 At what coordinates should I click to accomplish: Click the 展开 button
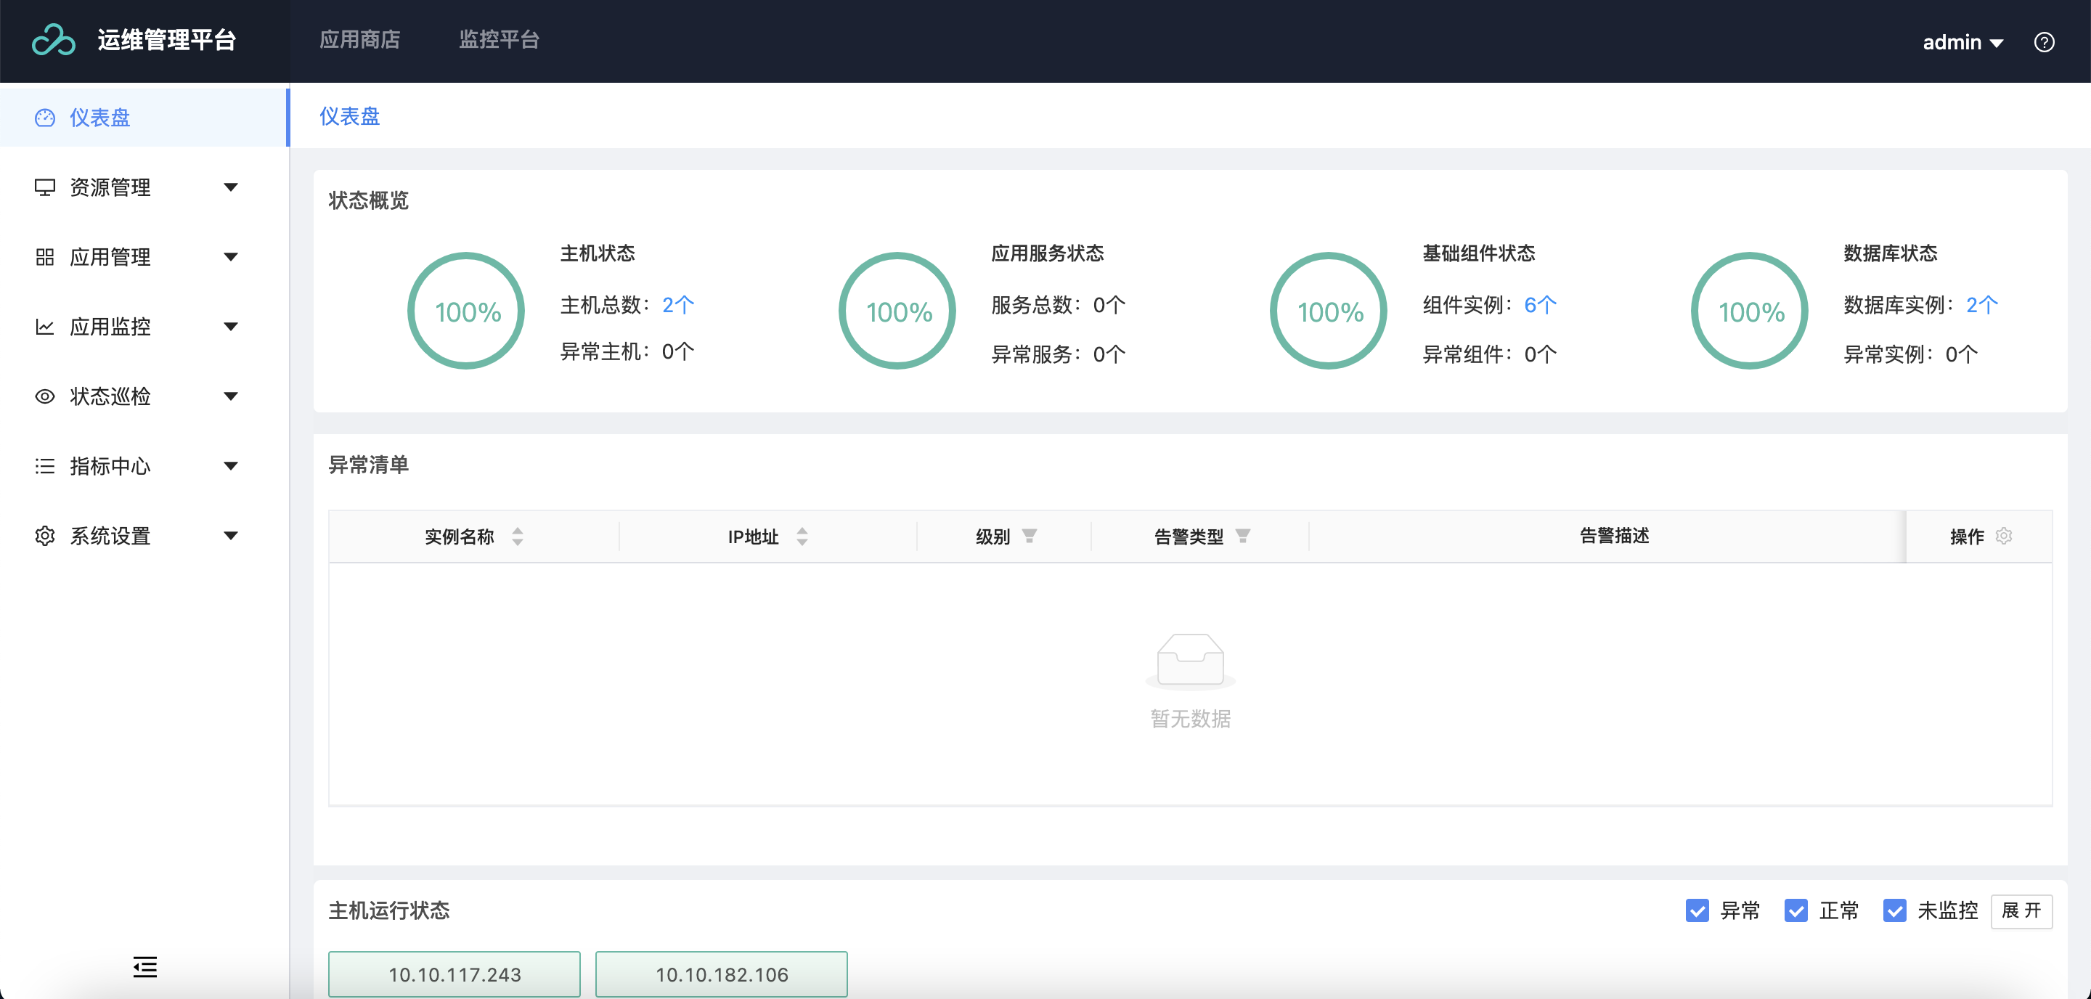click(x=2023, y=911)
